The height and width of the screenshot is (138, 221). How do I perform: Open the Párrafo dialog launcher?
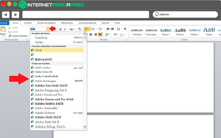tap(127, 40)
